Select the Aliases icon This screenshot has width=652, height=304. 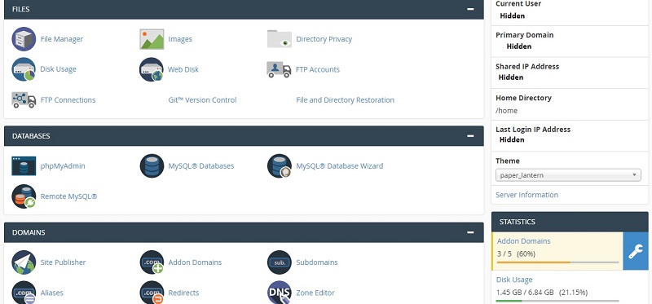[24, 293]
